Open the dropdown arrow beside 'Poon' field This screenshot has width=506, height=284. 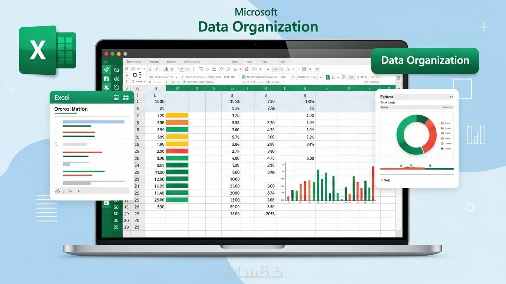177,77
